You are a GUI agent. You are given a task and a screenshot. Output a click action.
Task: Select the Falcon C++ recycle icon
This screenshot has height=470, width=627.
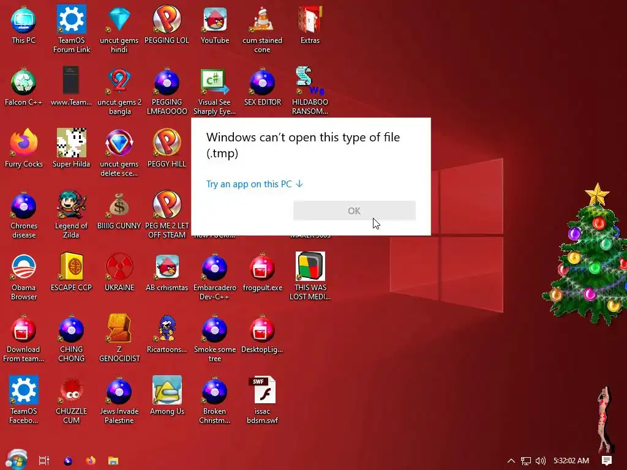tap(24, 87)
